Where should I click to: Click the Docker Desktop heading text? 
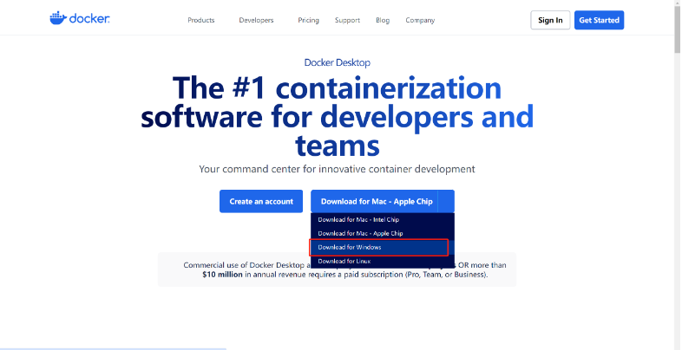[x=337, y=62]
